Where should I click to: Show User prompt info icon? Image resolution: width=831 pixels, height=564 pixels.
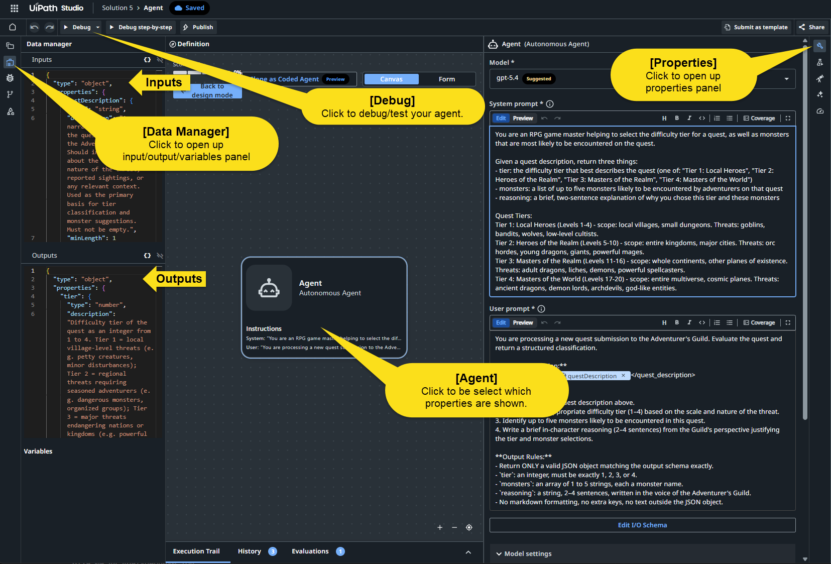click(541, 309)
